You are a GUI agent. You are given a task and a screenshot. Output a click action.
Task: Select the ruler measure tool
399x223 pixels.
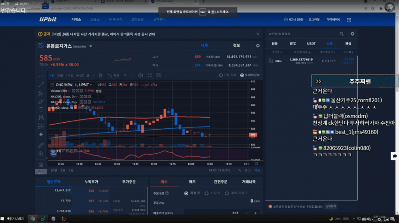point(41,146)
